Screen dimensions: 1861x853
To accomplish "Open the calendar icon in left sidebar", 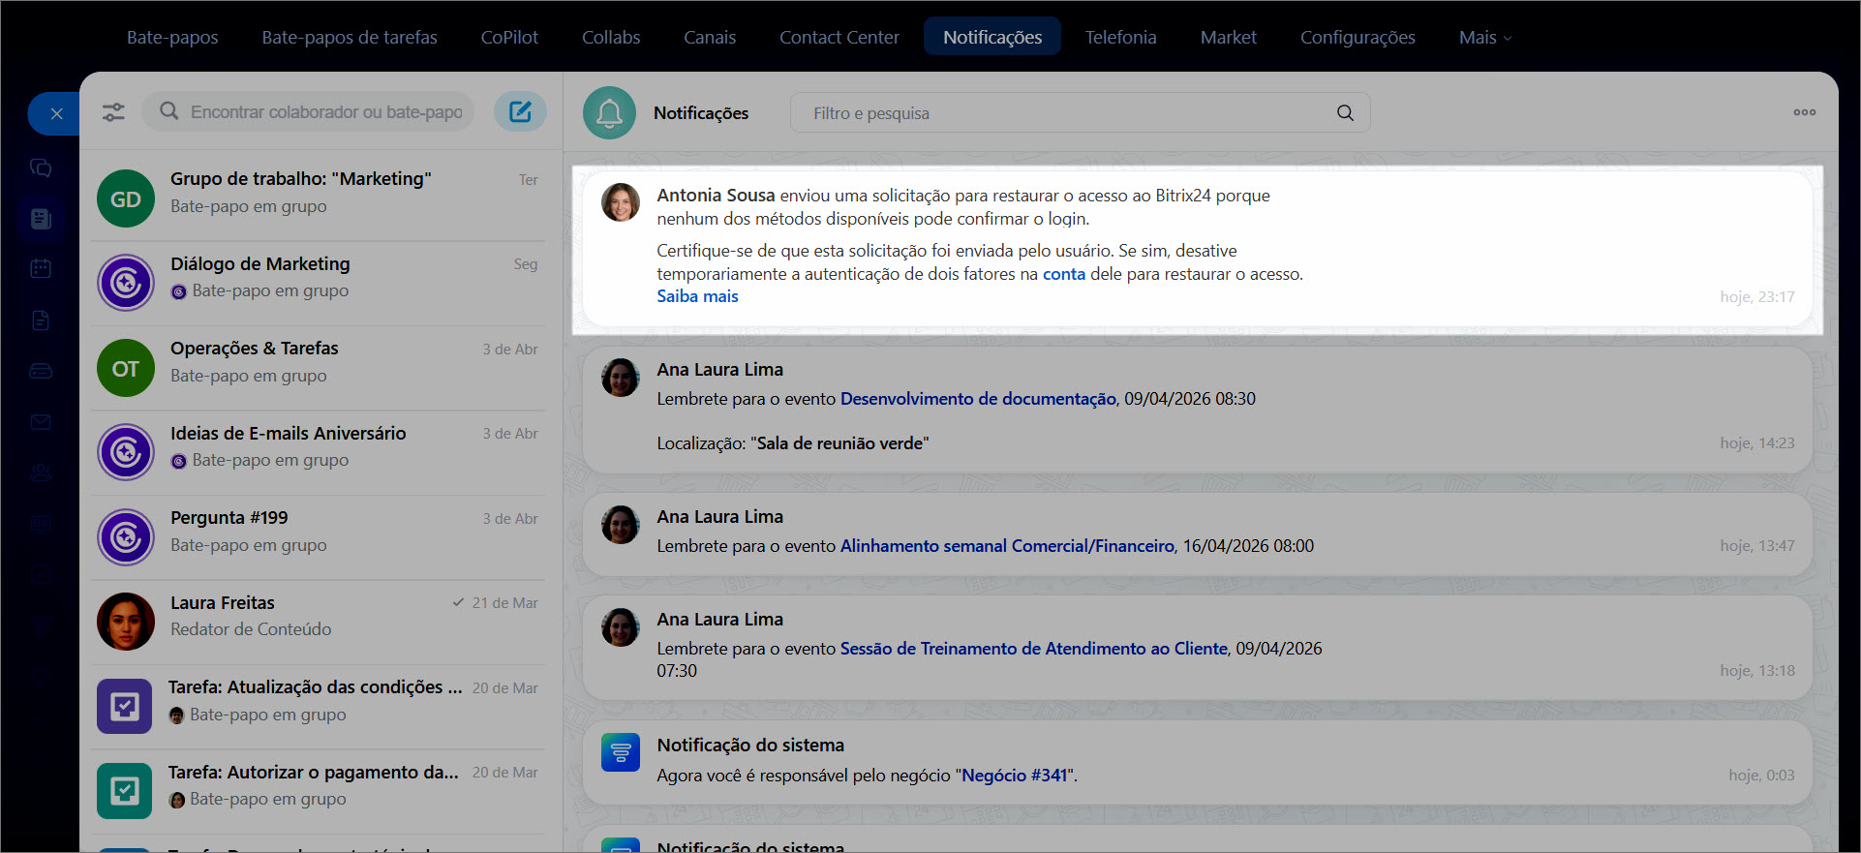I will (x=41, y=268).
